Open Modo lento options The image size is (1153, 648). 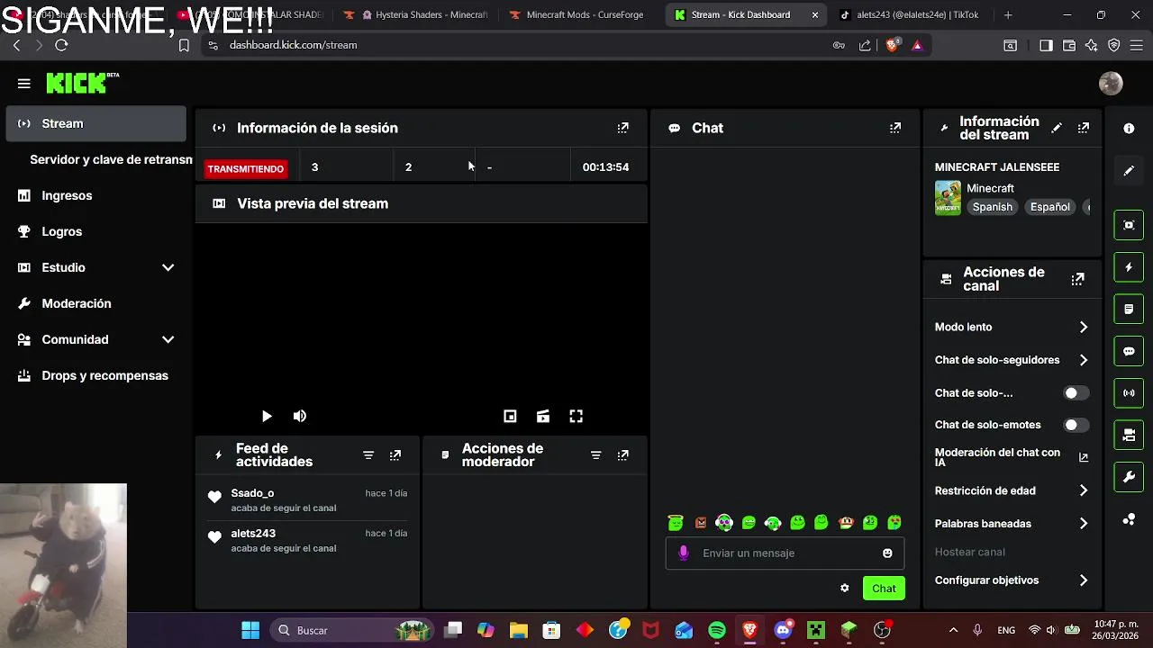pos(1012,327)
